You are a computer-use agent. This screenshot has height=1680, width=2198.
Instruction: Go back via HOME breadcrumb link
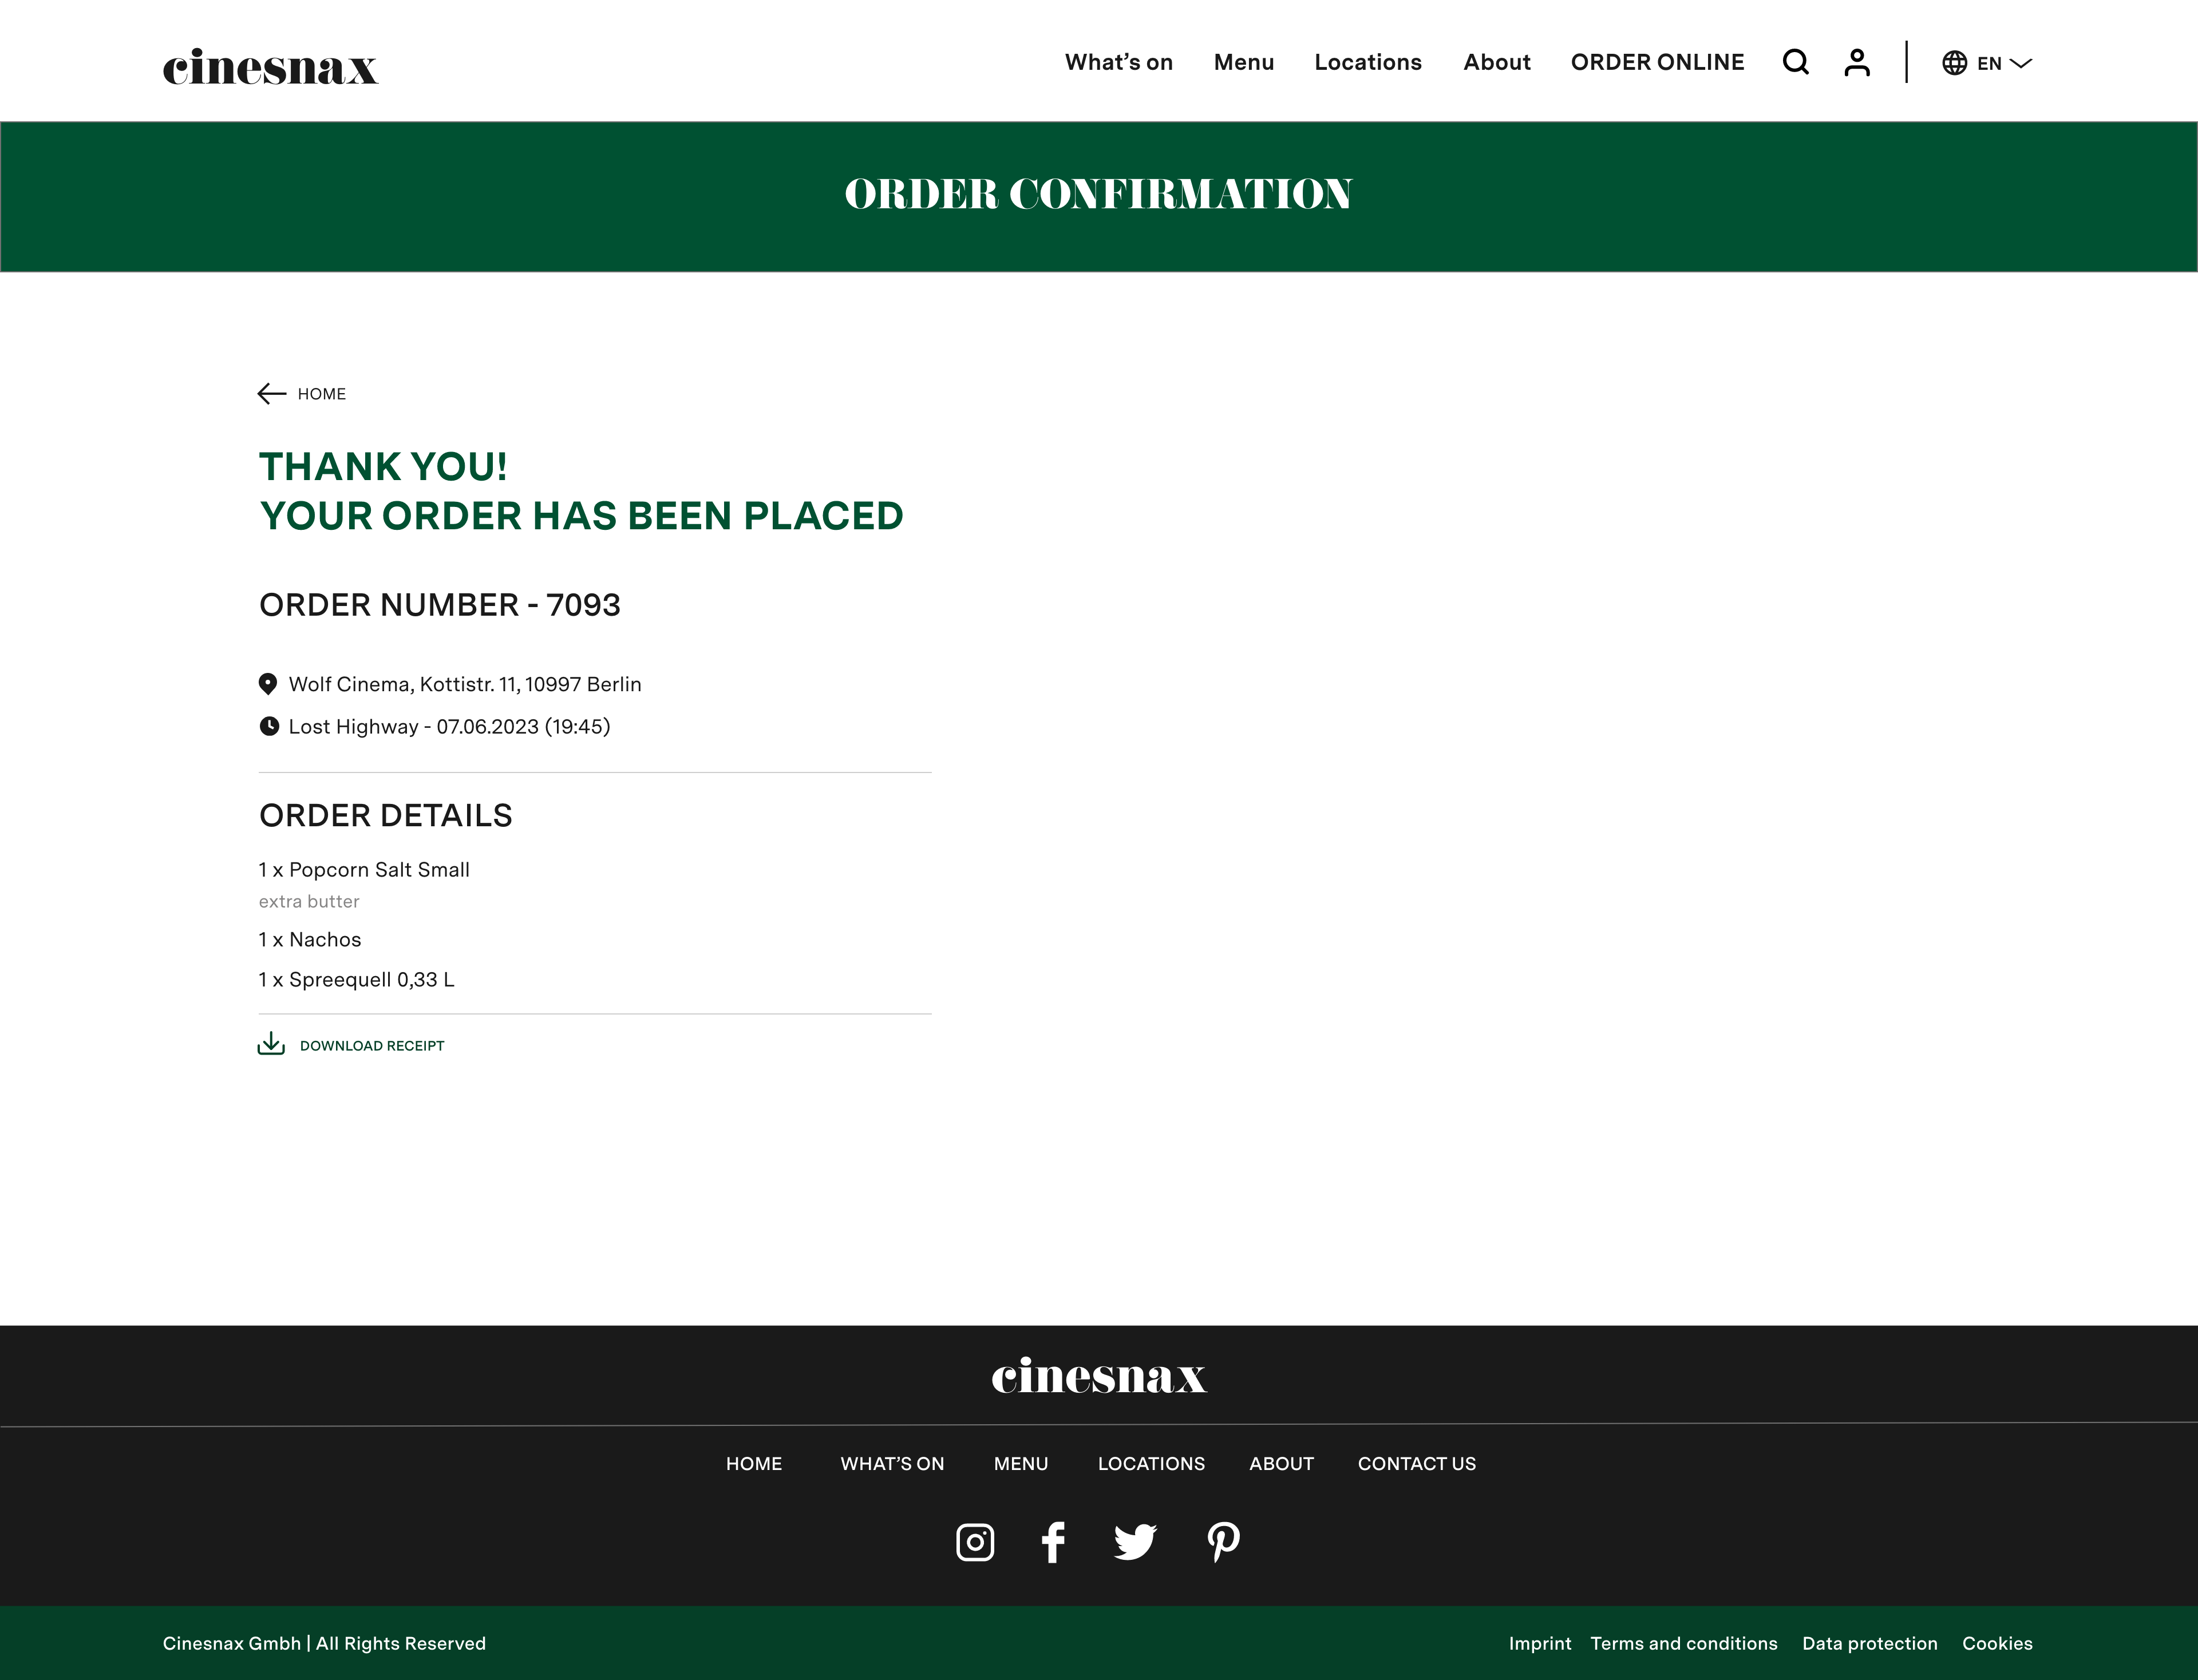click(321, 394)
